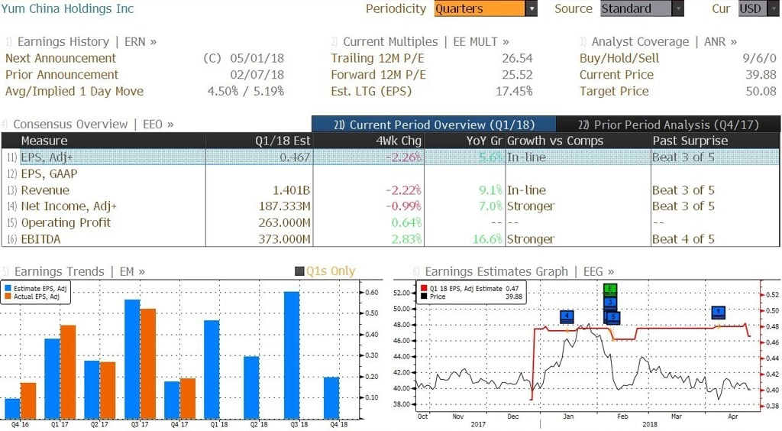Click the blue marker 3 on estimates graph
Image resolution: width=782 pixels, height=431 pixels.
click(610, 303)
